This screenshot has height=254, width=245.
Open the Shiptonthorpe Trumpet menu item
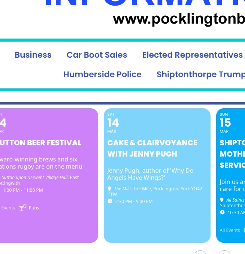click(x=200, y=75)
